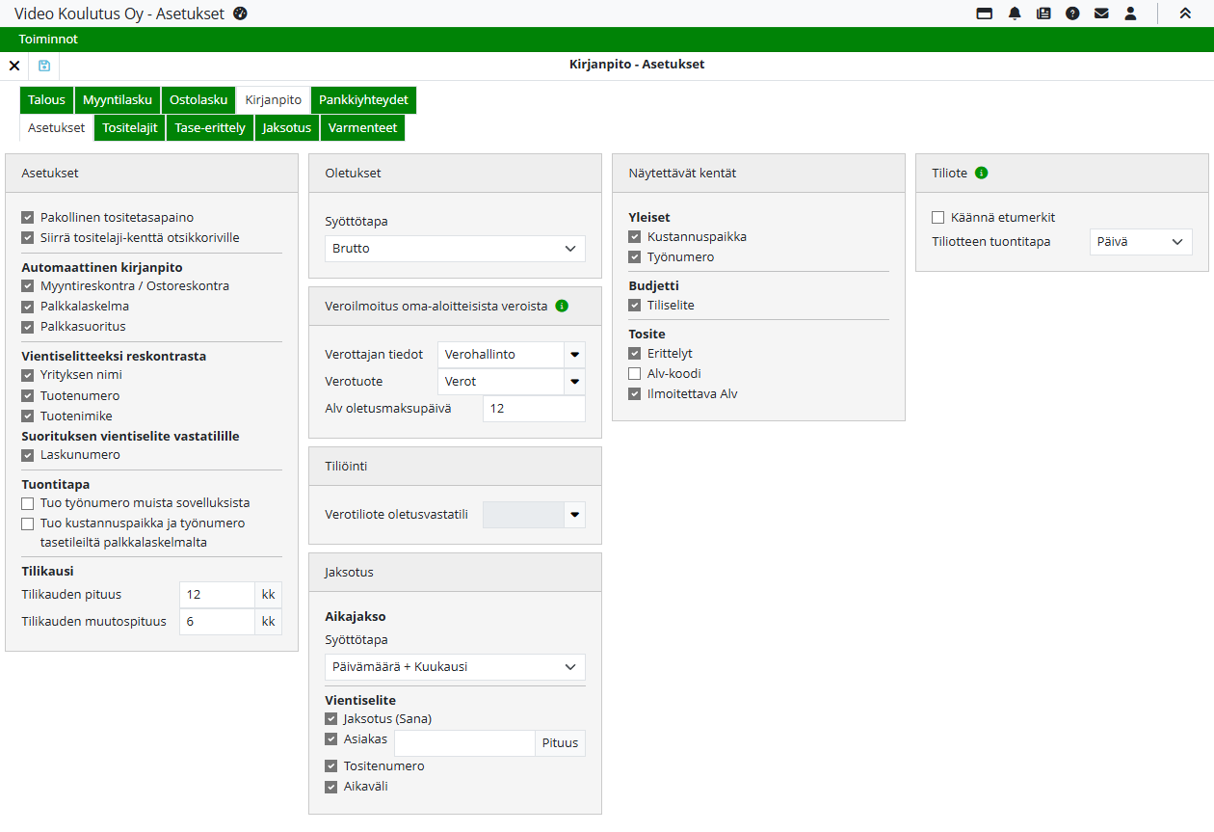Open the news feed icon in header
Viewport: 1214px width, 832px height.
1043,13
